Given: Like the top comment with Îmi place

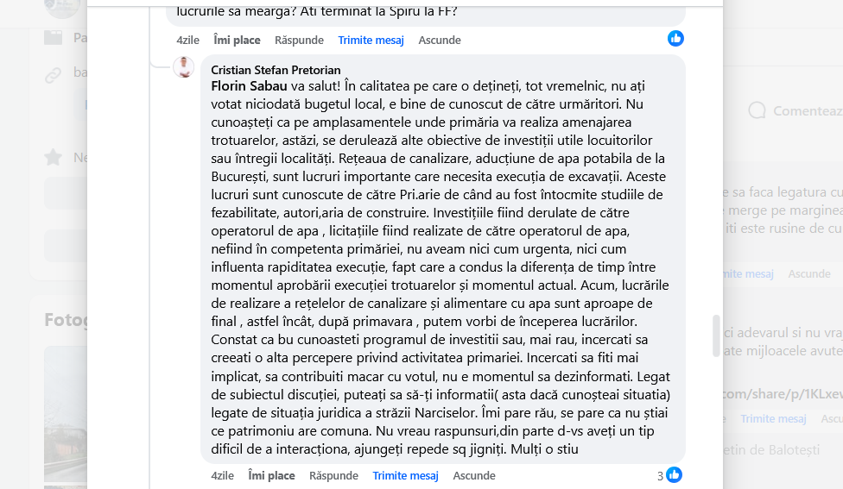Looking at the screenshot, I should [237, 40].
